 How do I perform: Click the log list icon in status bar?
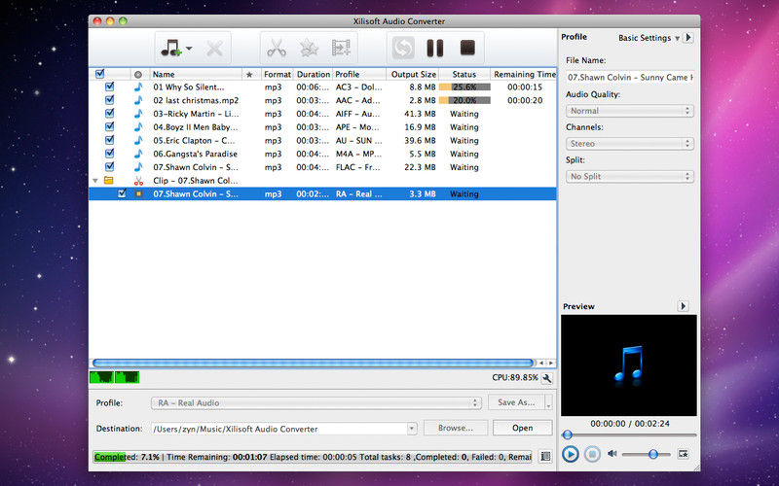click(545, 456)
